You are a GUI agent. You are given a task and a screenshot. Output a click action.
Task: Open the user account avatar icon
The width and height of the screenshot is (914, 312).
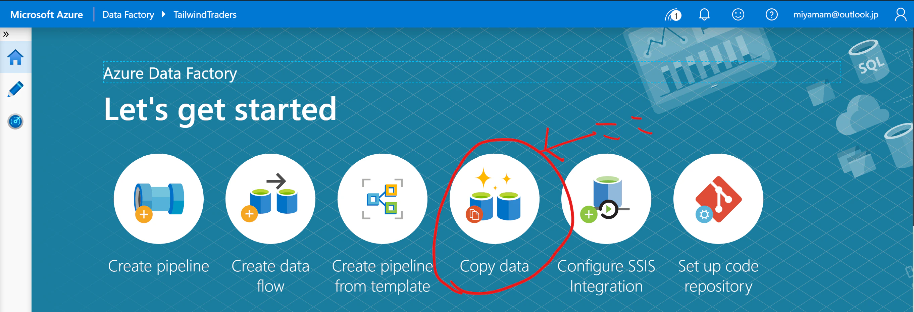point(901,14)
